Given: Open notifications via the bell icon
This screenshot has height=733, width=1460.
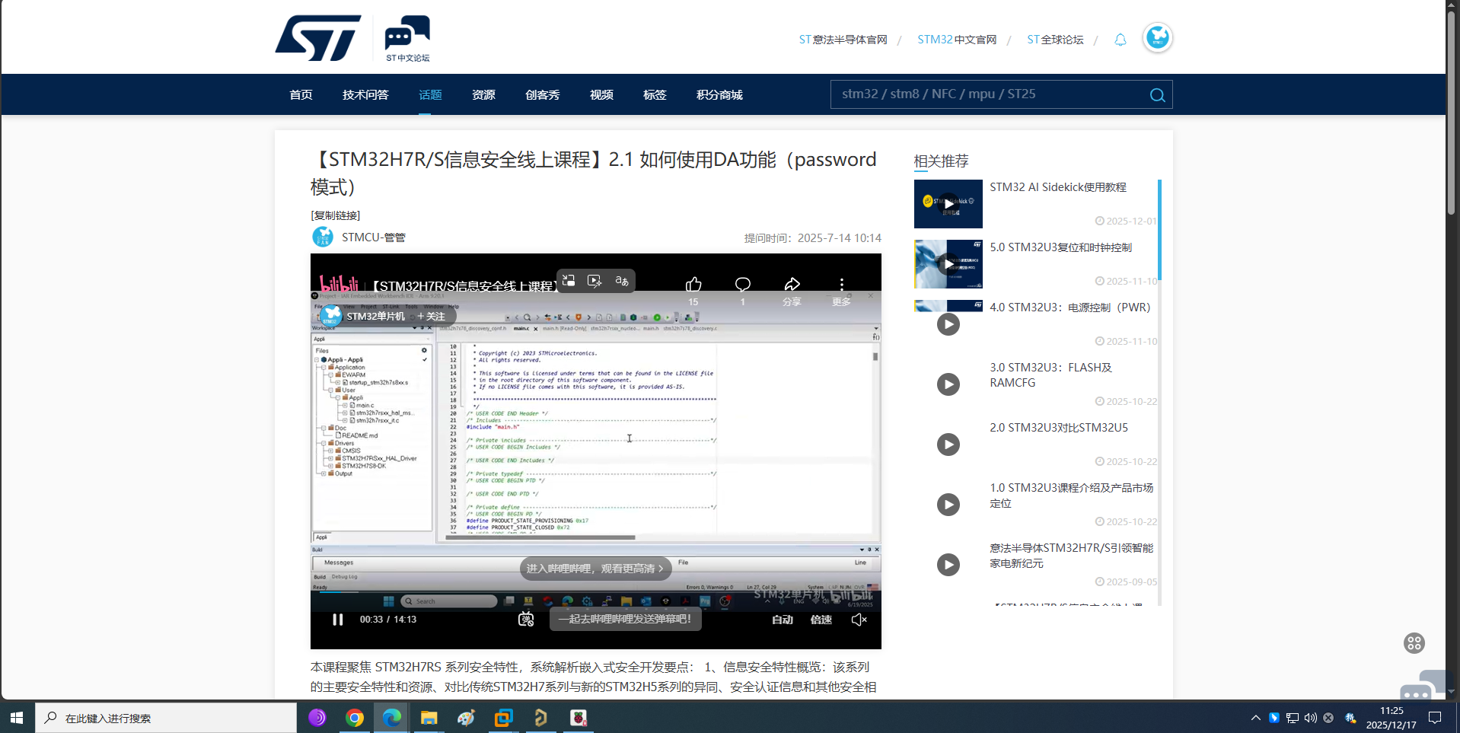Looking at the screenshot, I should [x=1120, y=40].
